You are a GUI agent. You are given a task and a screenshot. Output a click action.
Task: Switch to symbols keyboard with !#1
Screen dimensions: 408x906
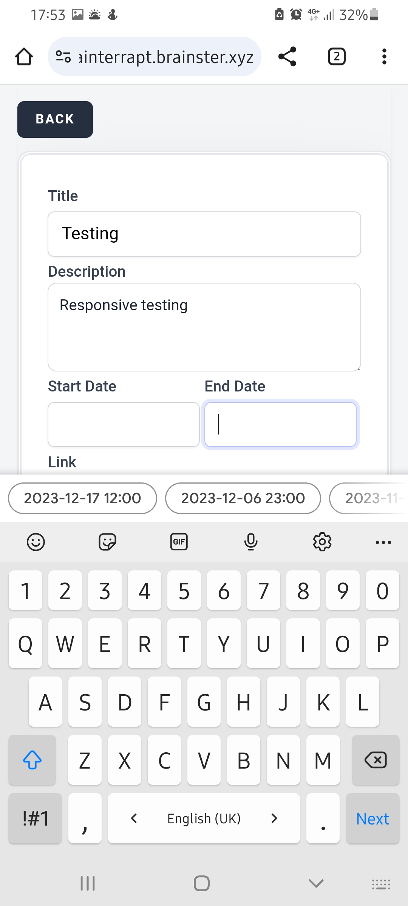coord(35,818)
